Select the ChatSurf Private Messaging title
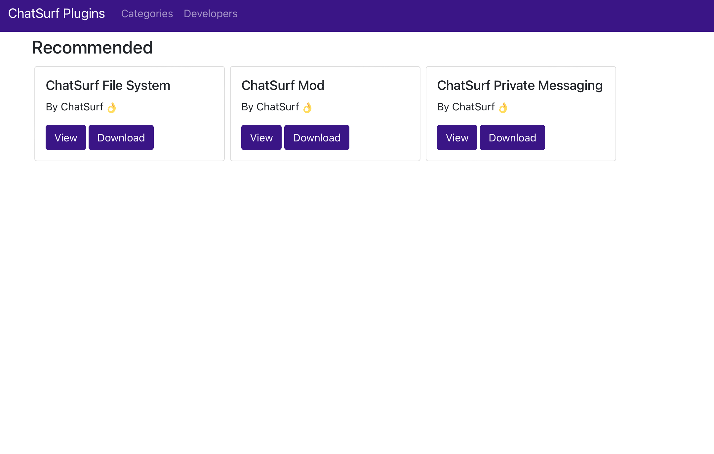This screenshot has width=714, height=454. (520, 85)
